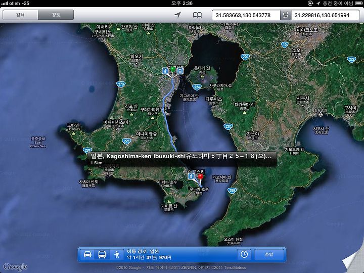364x273 pixels.
Task: Tap the 긴포 산 mountain label
Action: point(131,108)
